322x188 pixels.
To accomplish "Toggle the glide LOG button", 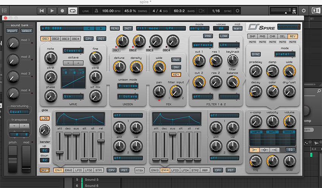I will pos(45,118).
